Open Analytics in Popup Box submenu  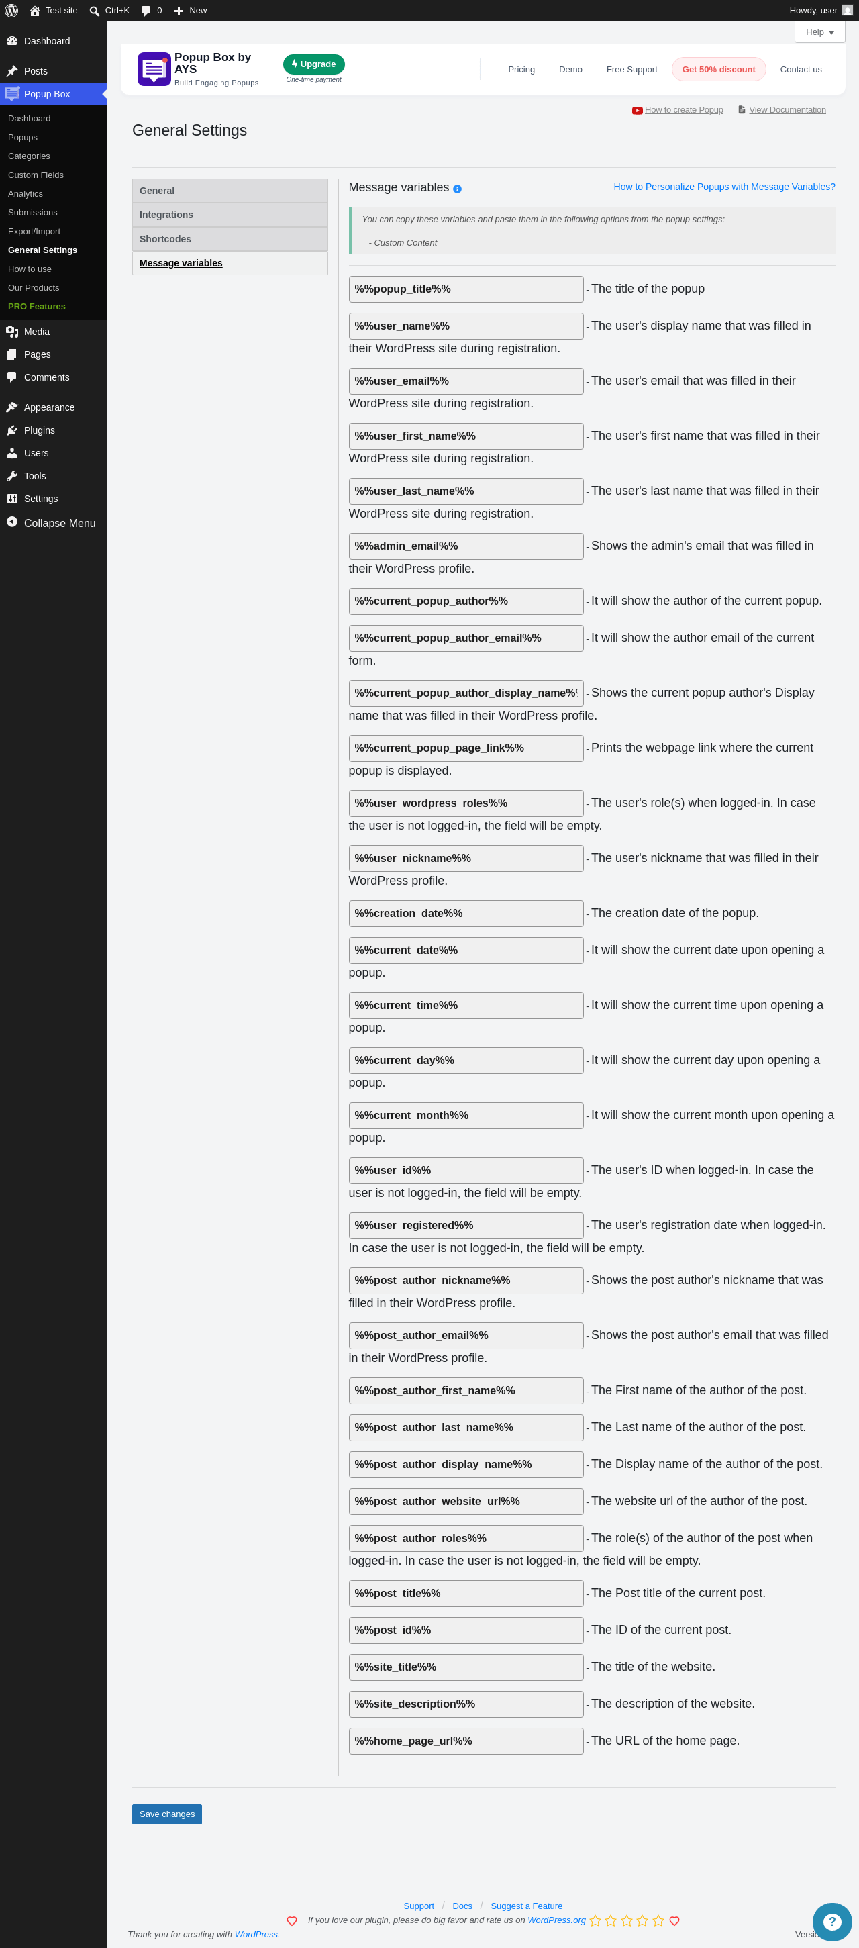26,193
